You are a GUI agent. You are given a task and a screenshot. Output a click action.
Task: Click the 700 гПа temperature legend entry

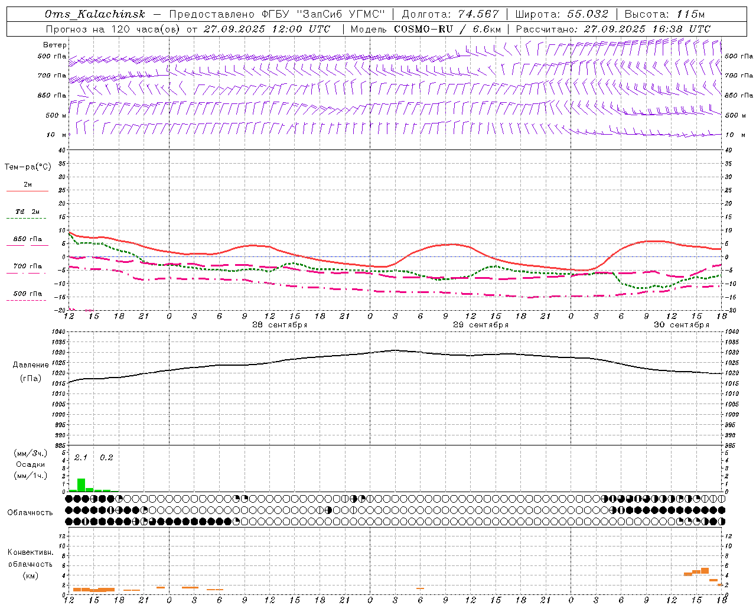(x=27, y=267)
